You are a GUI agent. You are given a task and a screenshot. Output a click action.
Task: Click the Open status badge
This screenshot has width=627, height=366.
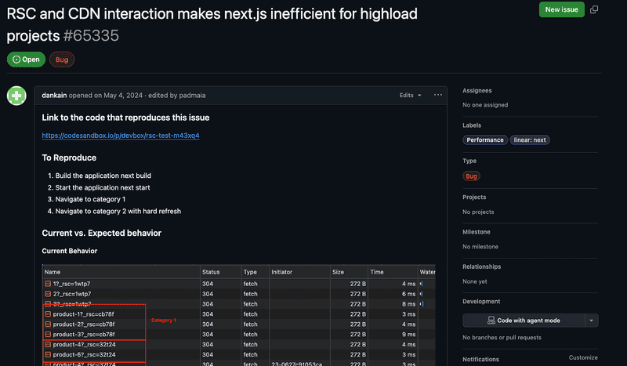coord(27,60)
